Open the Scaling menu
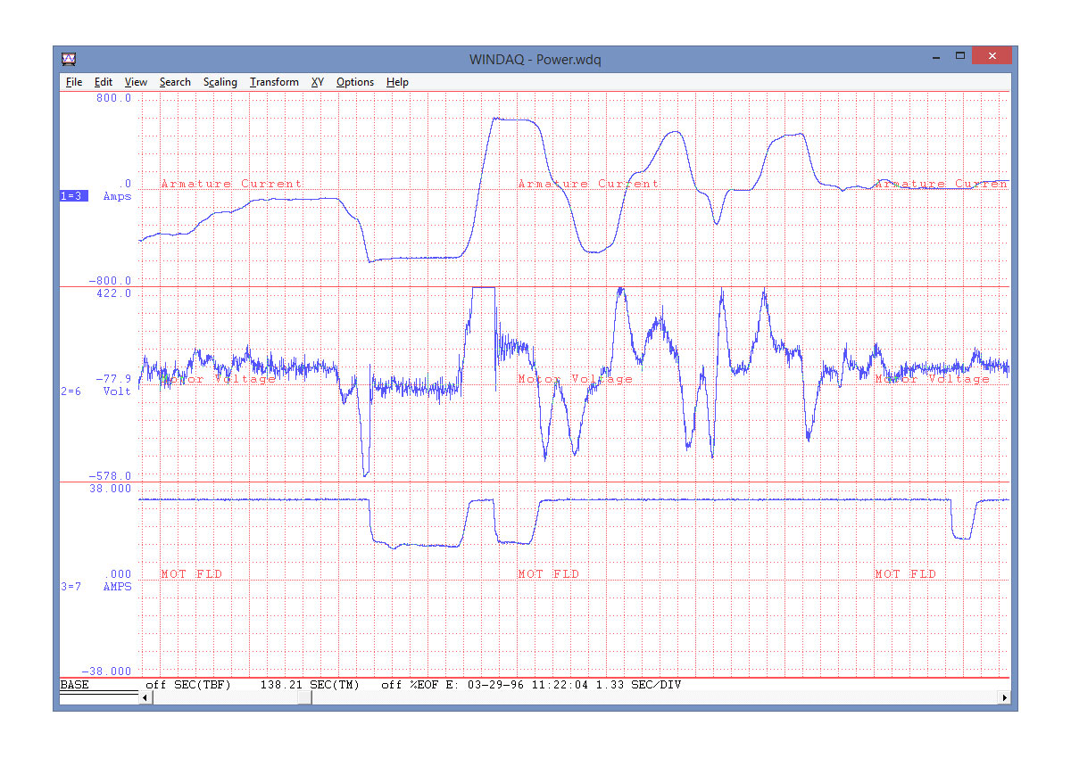The height and width of the screenshot is (758, 1071). 220,82
